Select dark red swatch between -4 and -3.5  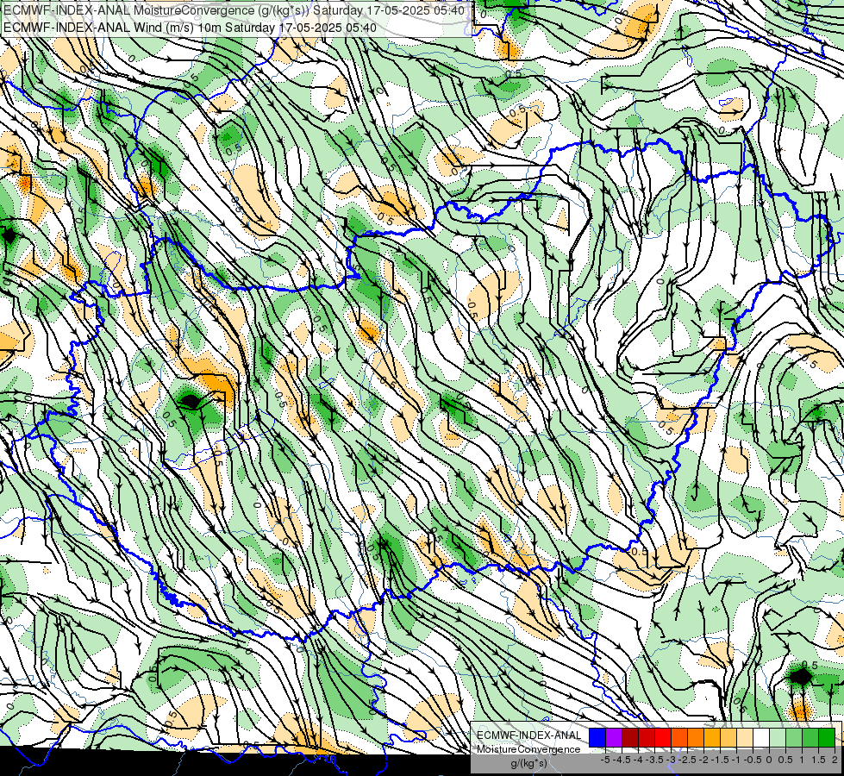630,738
